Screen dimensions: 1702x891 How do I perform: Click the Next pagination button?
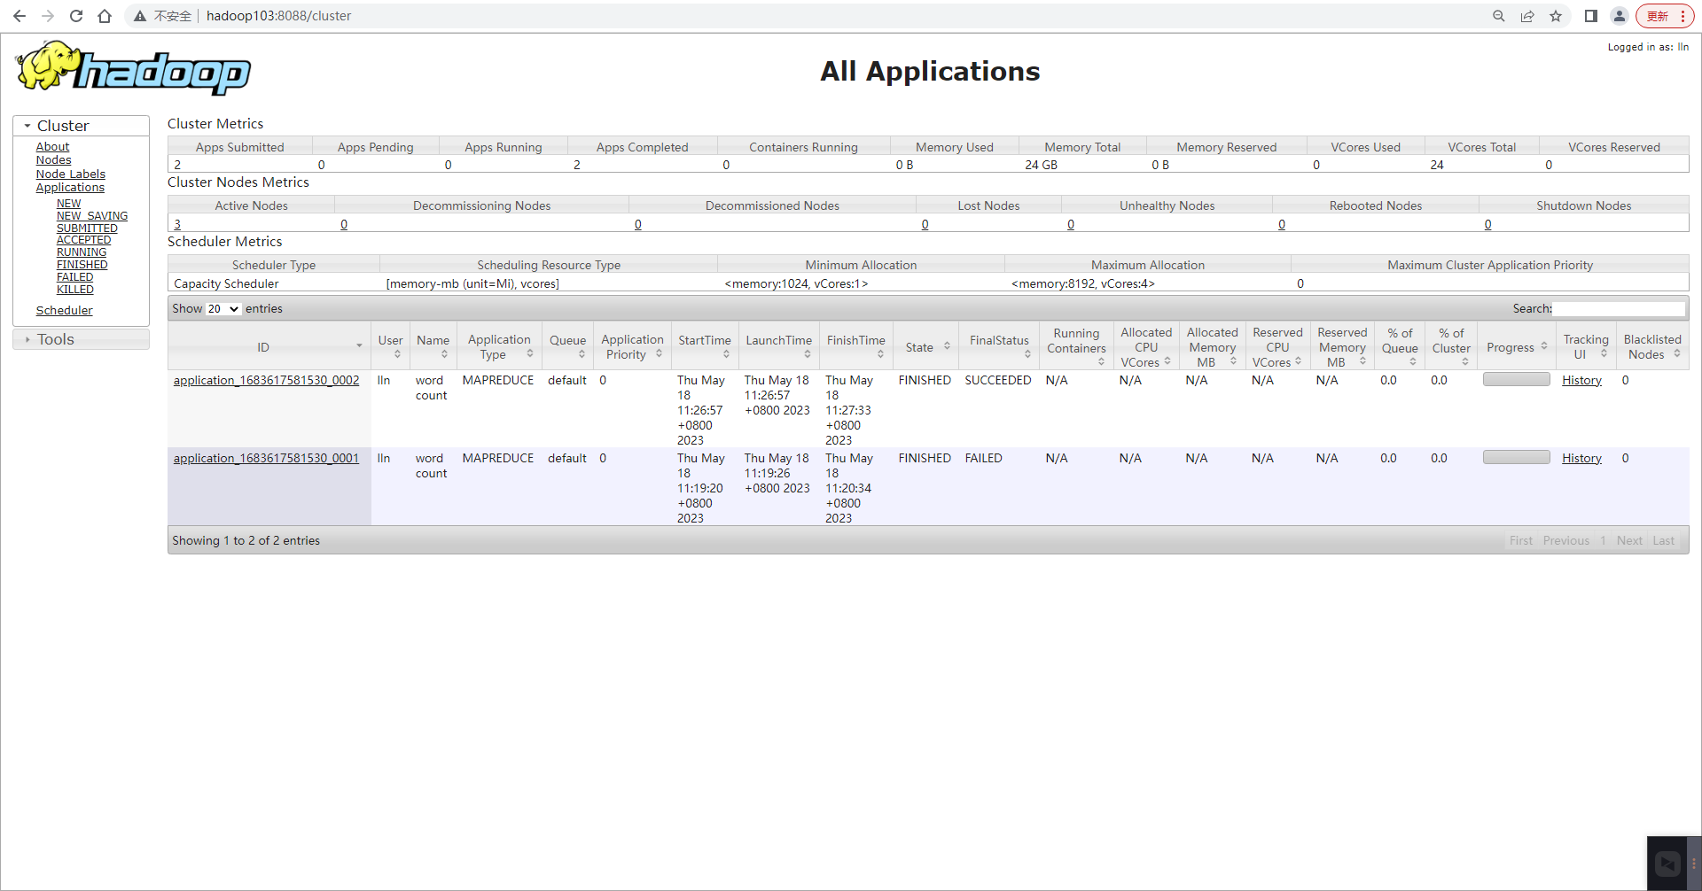tap(1629, 541)
